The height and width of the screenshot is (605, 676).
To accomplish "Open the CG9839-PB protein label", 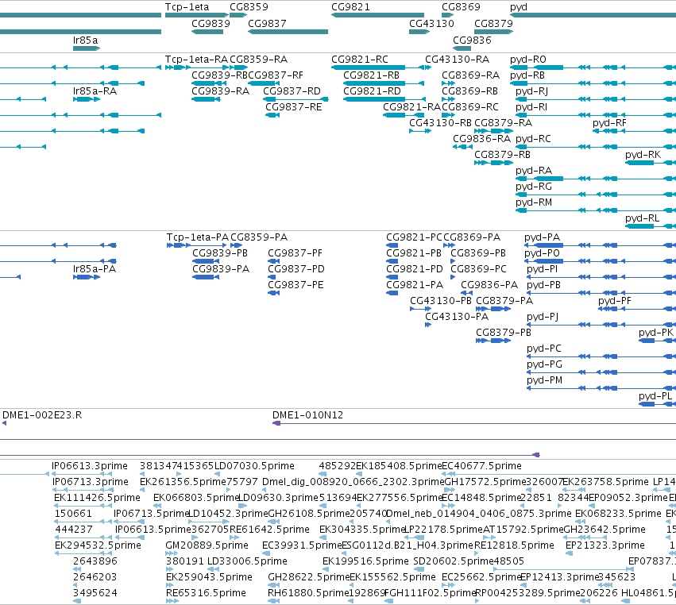I will click(x=220, y=253).
